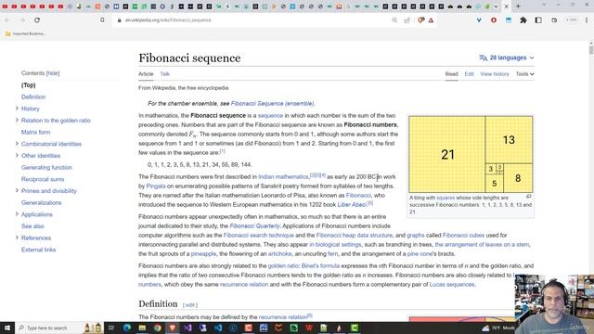Expand Primes and divisibility section arrow

pyautogui.click(x=17, y=190)
